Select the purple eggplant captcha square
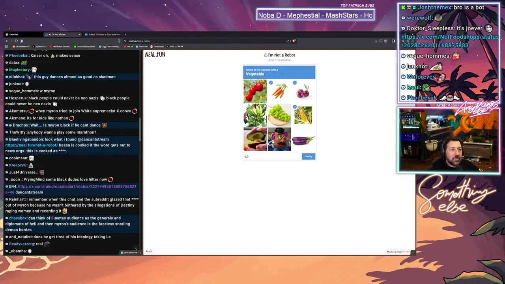Viewport: 505px width, 284px height. (303, 139)
